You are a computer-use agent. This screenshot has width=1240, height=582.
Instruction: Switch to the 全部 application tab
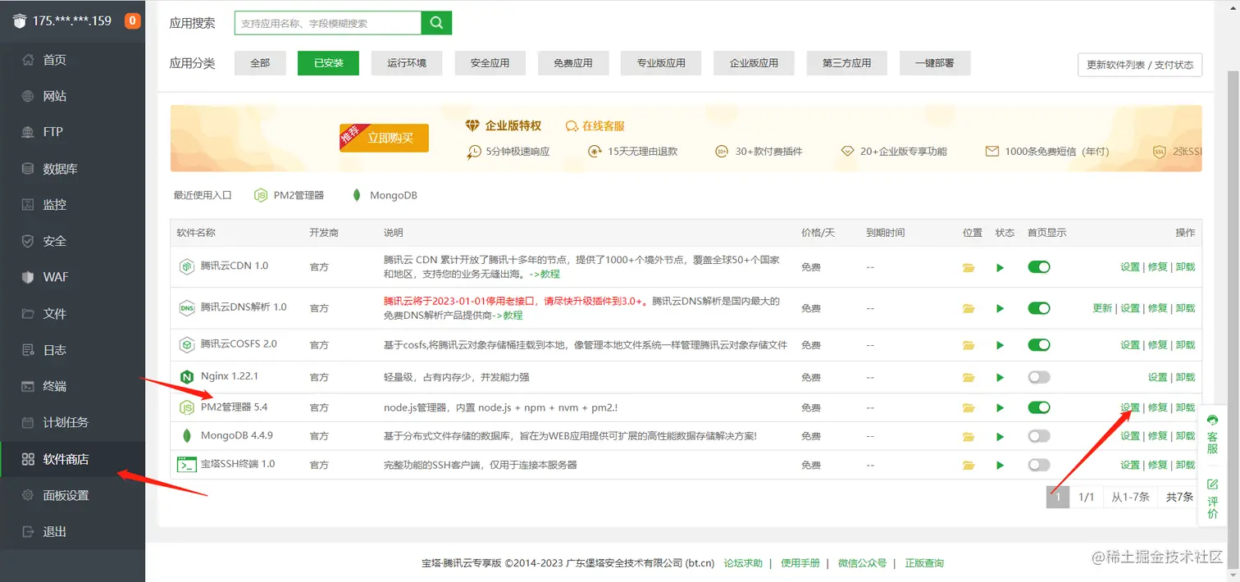tap(260, 62)
